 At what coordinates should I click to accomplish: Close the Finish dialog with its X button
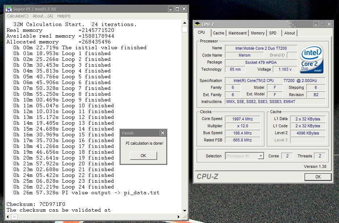tap(163, 133)
